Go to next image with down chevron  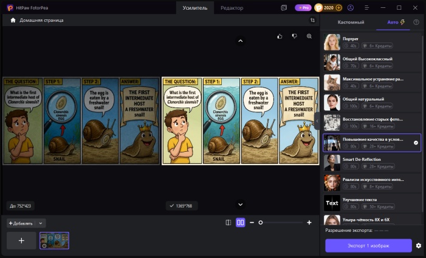(x=241, y=205)
